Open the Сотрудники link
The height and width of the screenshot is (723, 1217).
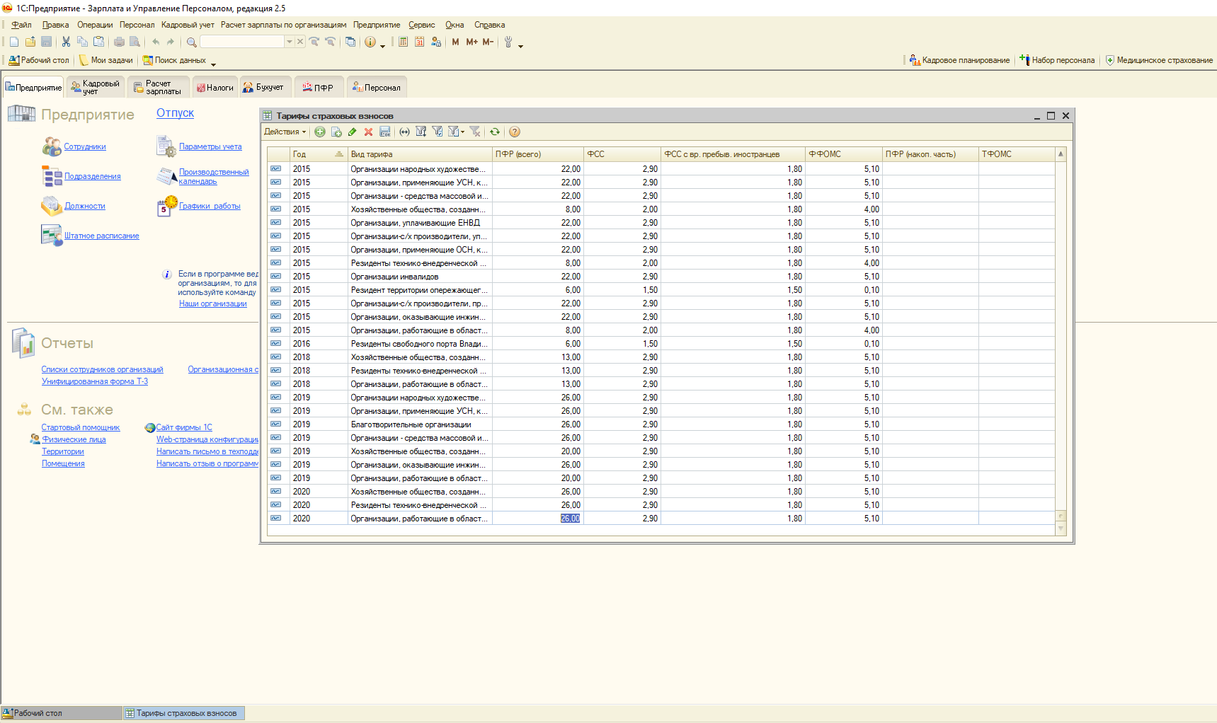coord(85,147)
